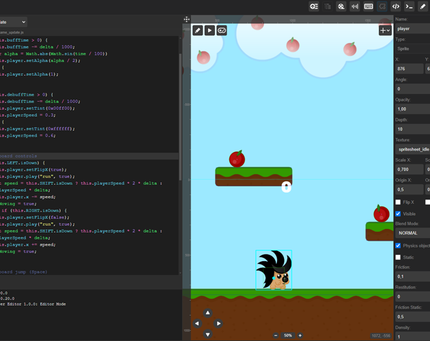Image resolution: width=430 pixels, height=341 pixels.
Task: Edit the Angle field
Action: (x=413, y=89)
